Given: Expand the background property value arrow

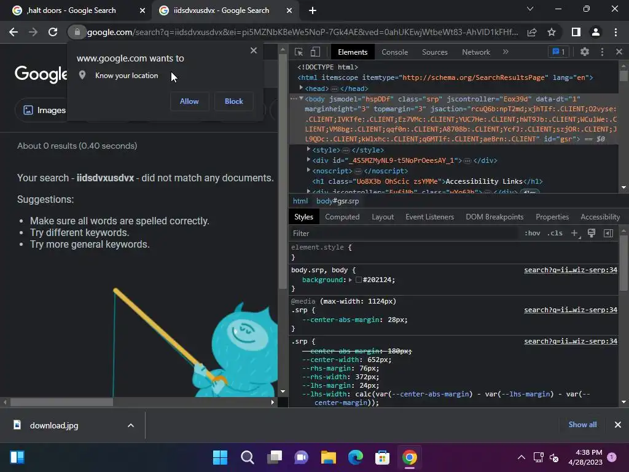Looking at the screenshot, I should tap(350, 280).
